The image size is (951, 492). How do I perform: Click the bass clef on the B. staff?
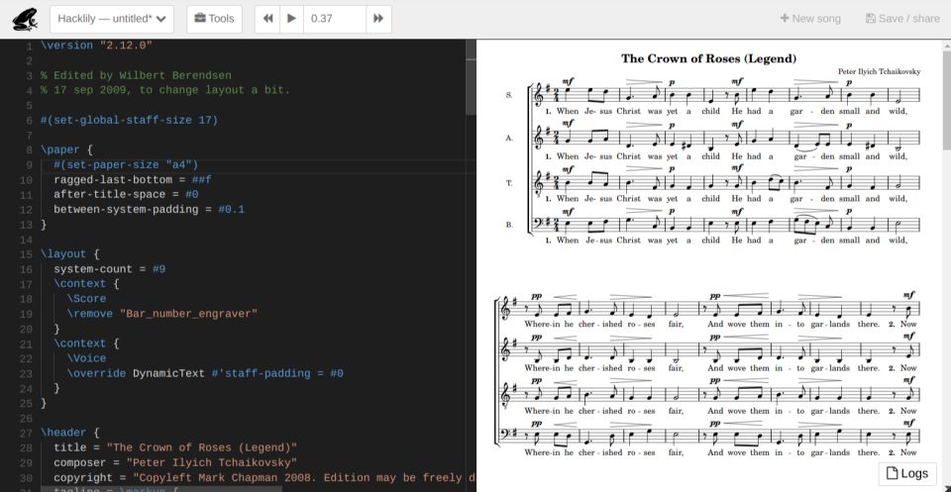coord(539,225)
